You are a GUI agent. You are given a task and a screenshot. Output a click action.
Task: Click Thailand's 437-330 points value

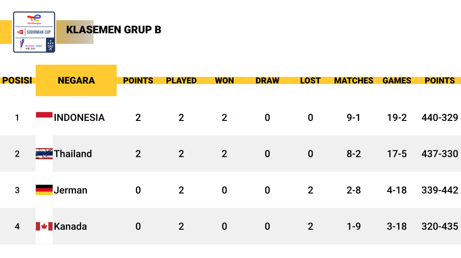point(439,154)
